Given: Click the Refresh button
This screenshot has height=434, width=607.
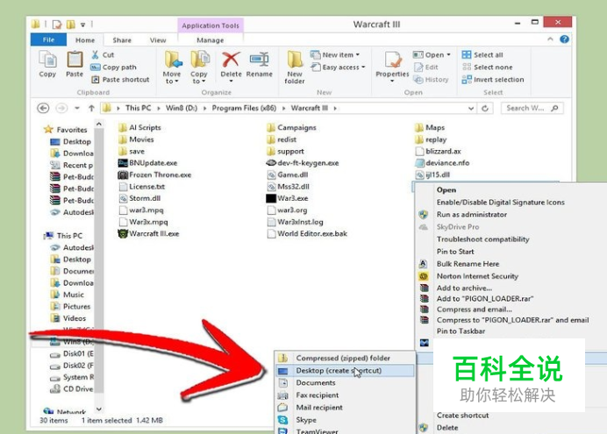Looking at the screenshot, I should [485, 109].
